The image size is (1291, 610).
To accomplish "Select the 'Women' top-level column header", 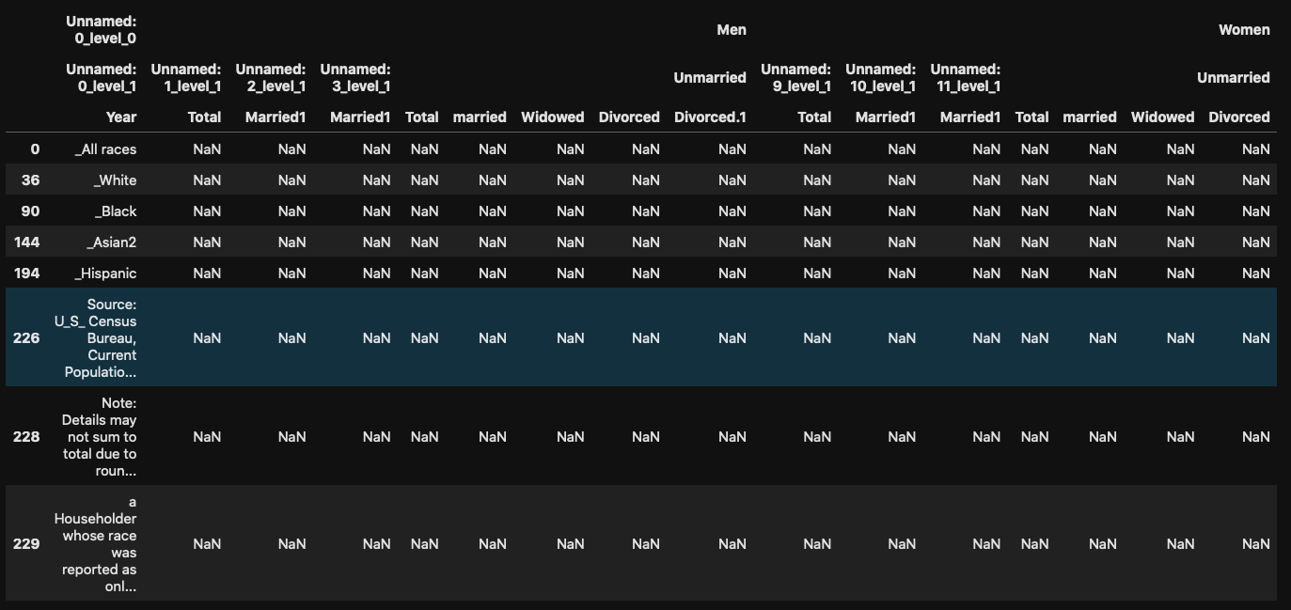I will point(1244,29).
